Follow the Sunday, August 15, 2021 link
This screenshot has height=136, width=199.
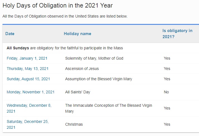coord(28,79)
